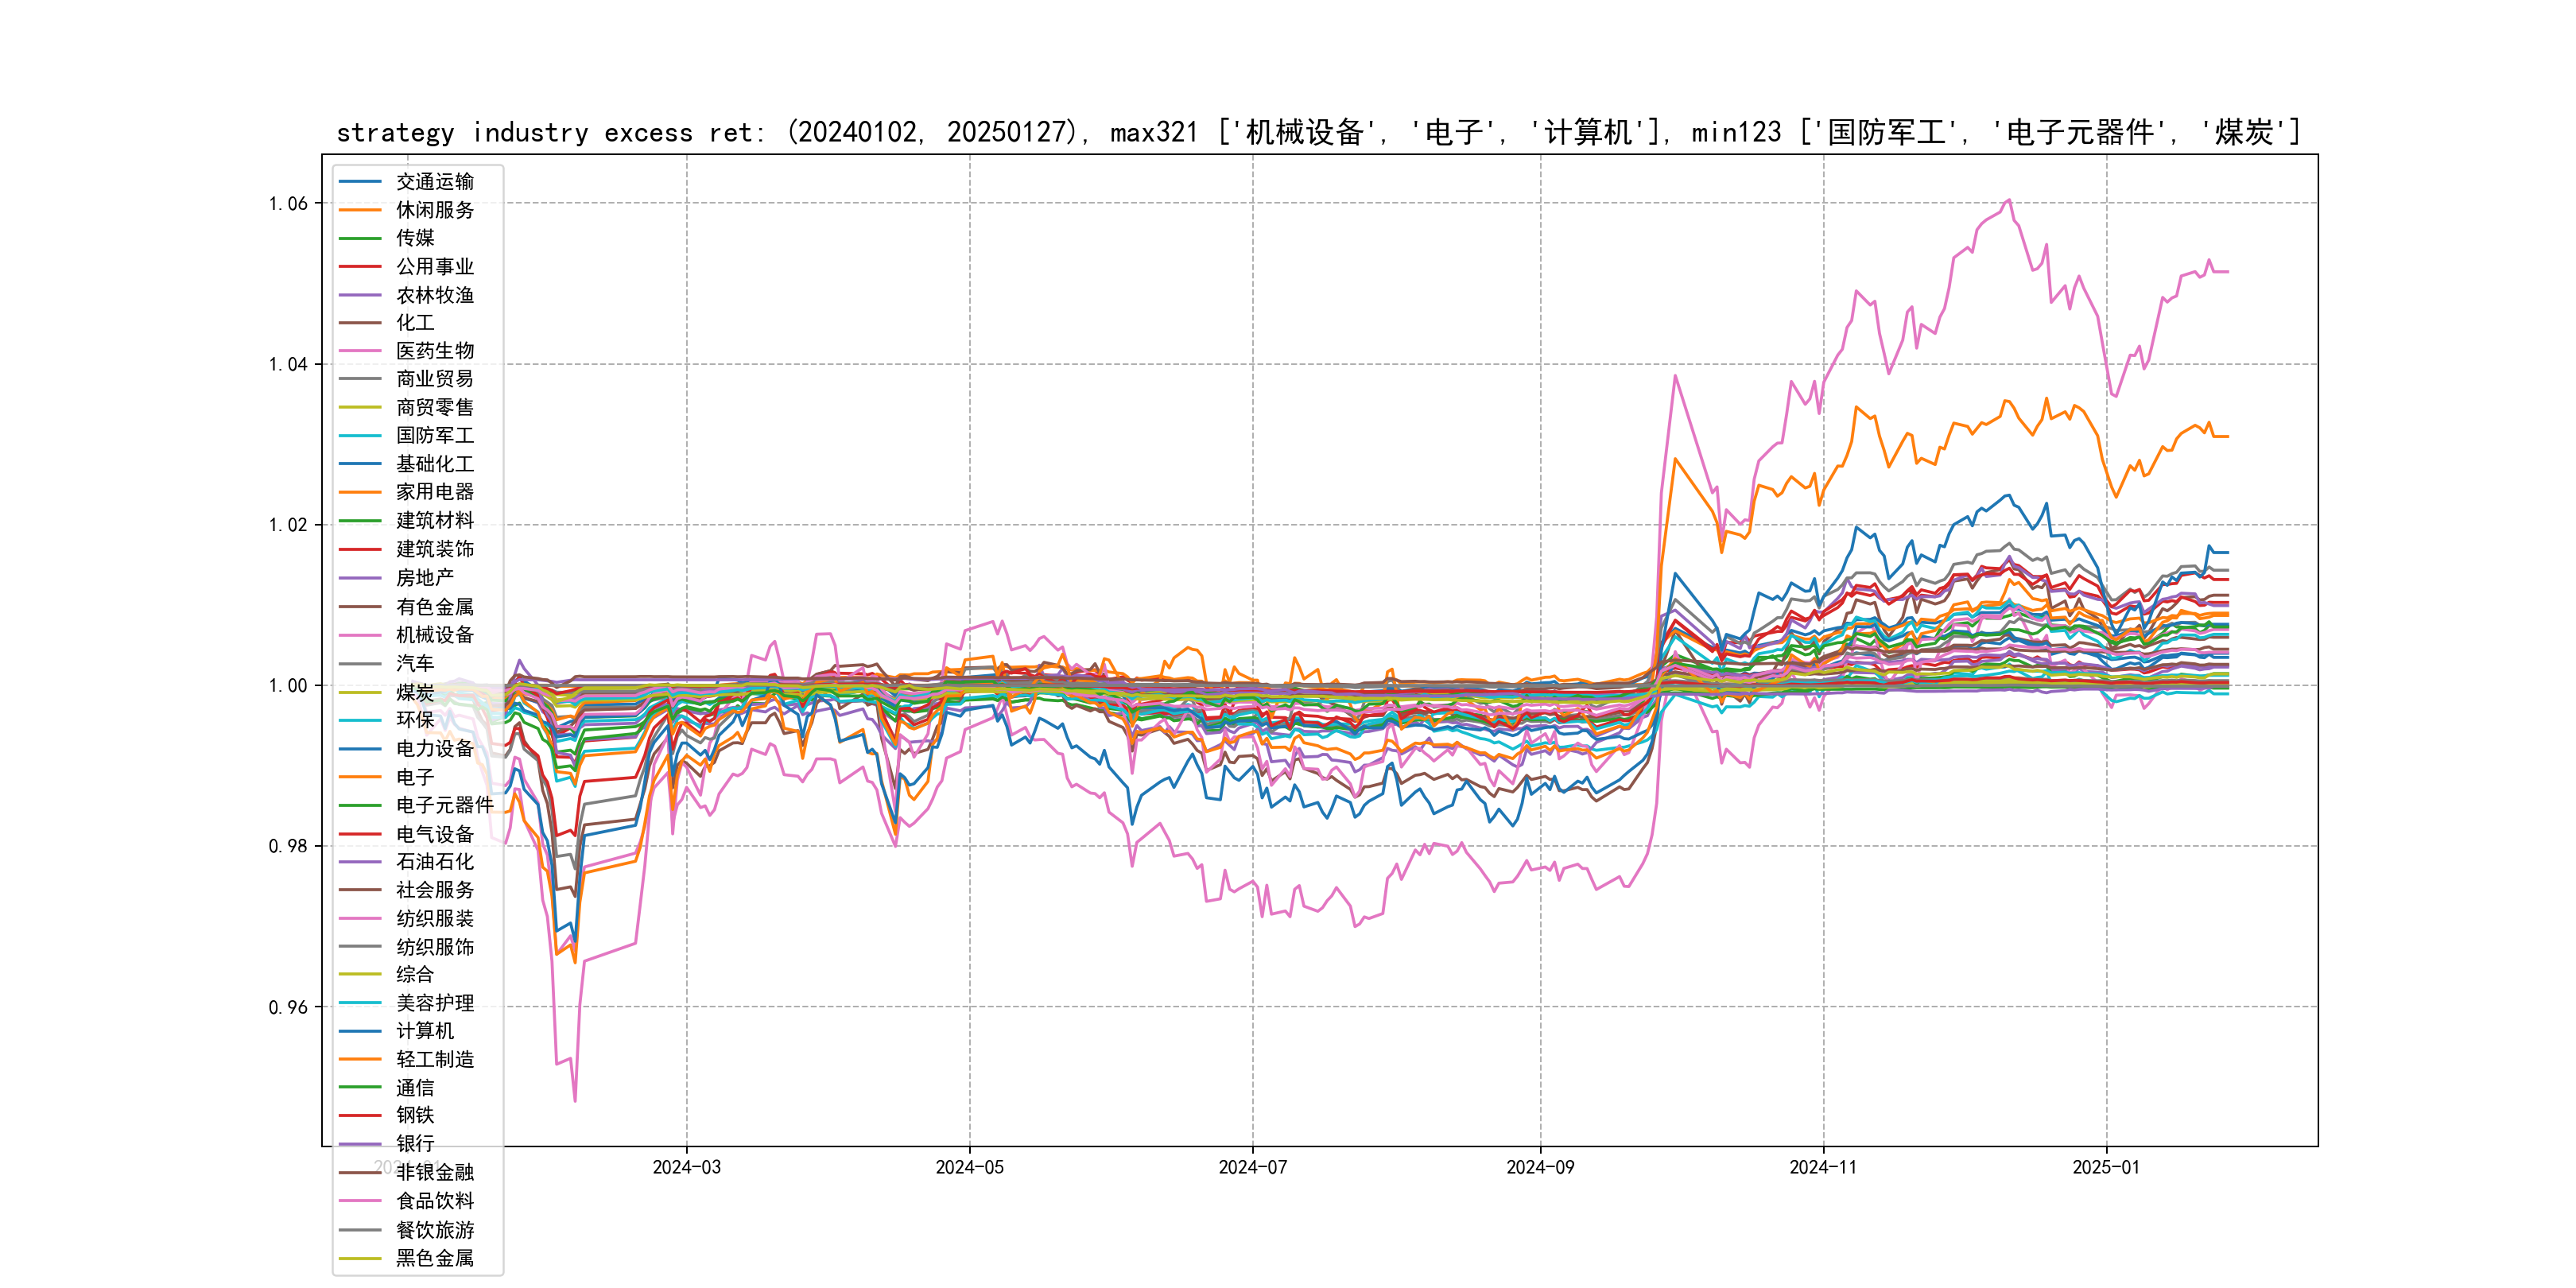Select the 轻工制造 legend label
The height and width of the screenshot is (1288, 2576).
pyautogui.click(x=434, y=1059)
